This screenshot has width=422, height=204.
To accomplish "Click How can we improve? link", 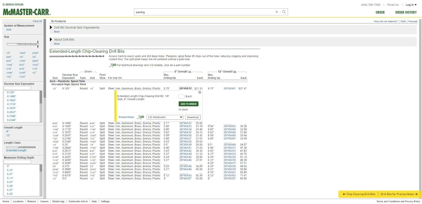I will coord(386,21).
